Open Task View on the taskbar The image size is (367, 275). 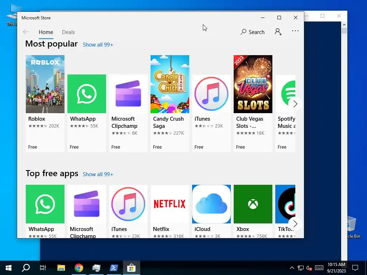pyautogui.click(x=43, y=268)
